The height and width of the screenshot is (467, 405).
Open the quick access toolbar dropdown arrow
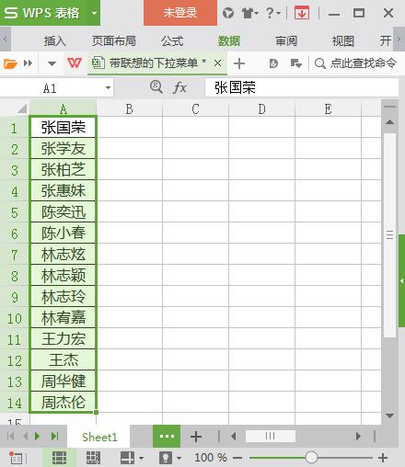point(52,63)
